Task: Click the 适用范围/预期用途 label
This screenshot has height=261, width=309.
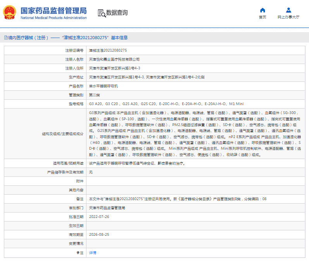Action: [x=68, y=163]
